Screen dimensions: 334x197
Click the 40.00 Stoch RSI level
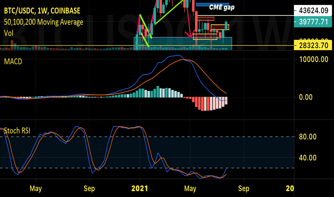tap(307, 158)
